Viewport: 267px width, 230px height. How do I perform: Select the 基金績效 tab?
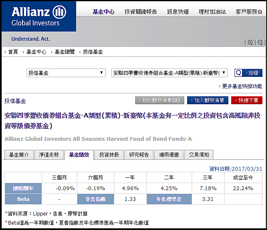(x=79, y=155)
